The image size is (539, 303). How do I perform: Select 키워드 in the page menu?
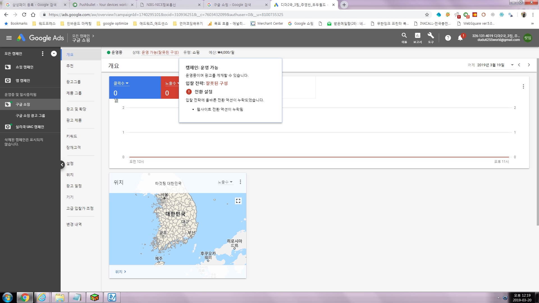72,136
